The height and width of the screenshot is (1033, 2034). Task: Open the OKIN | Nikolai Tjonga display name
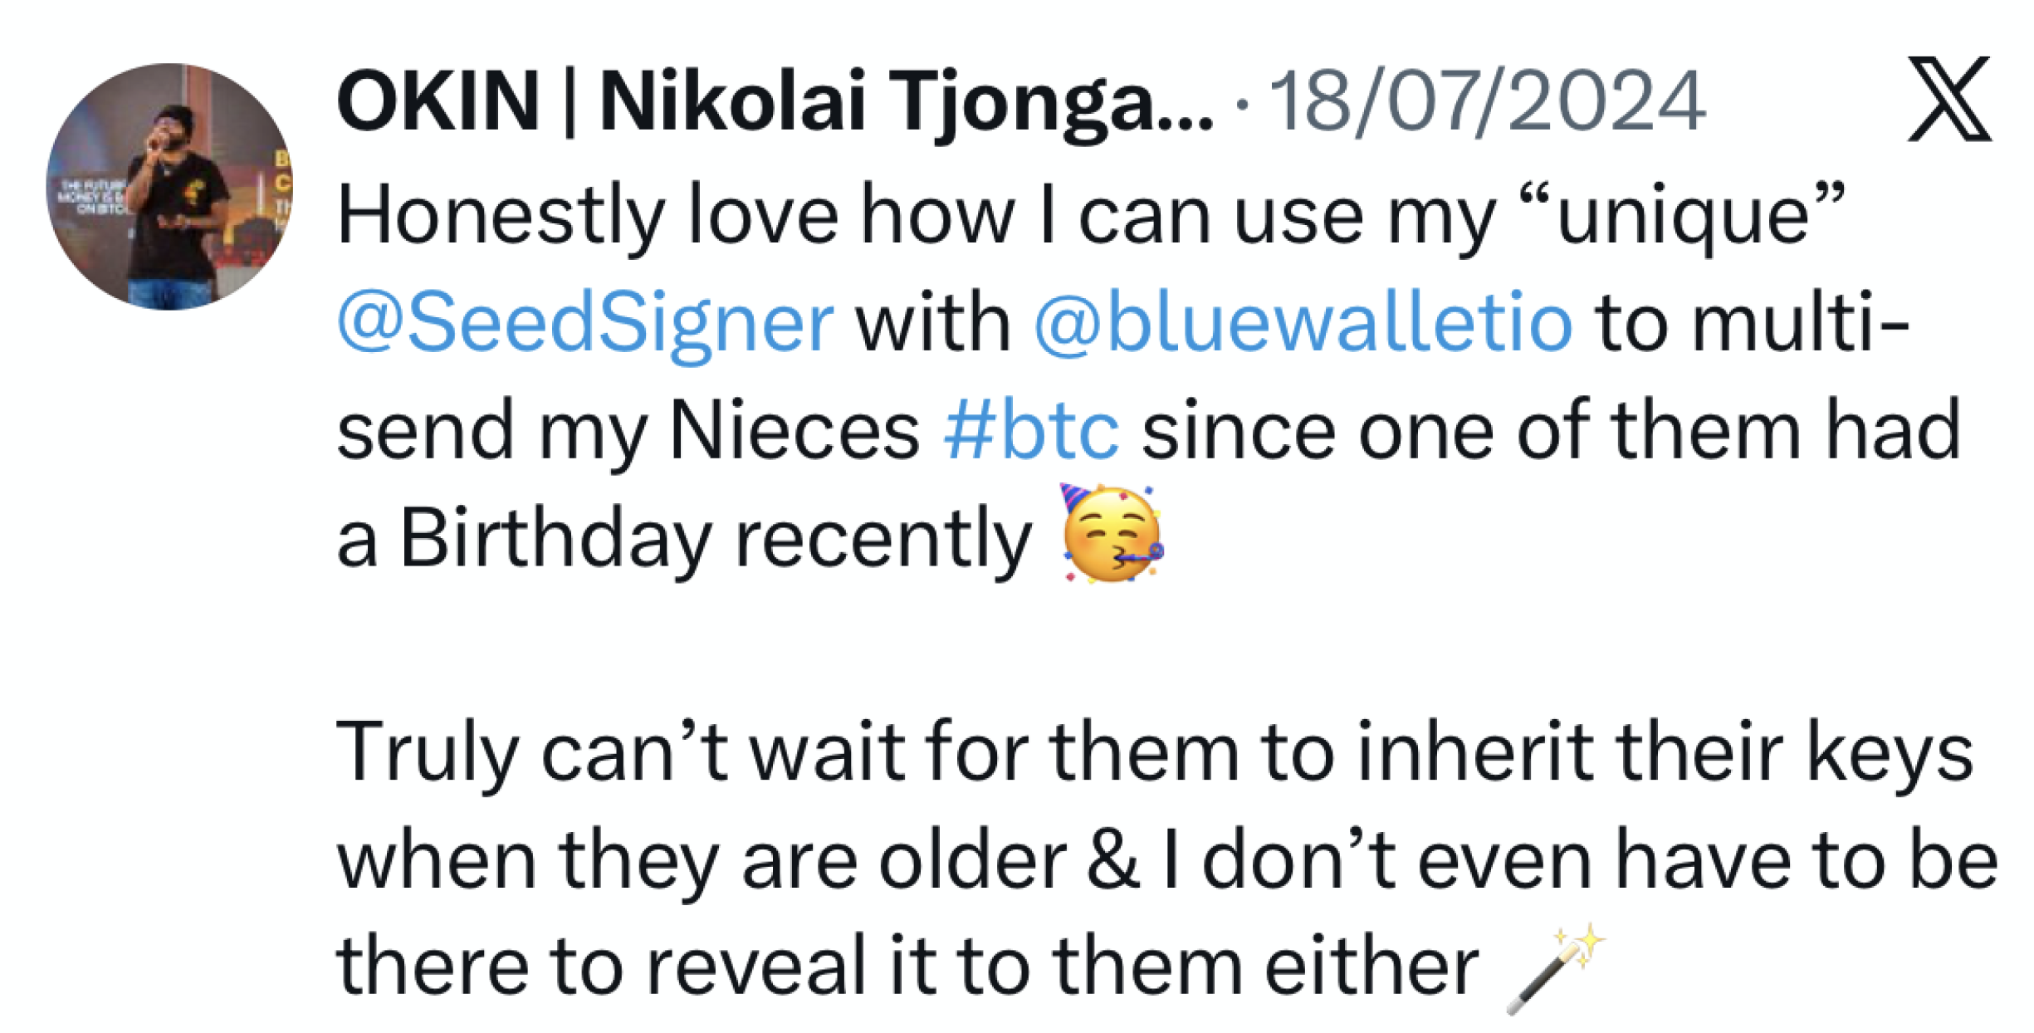coord(774,102)
